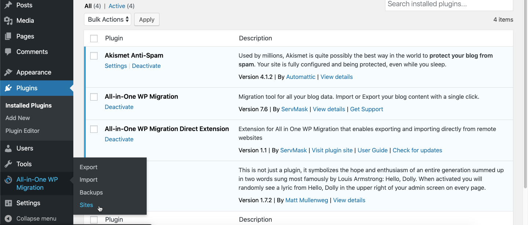
Task: Deactivate All-in-One WP Migration plugin
Action: click(x=119, y=107)
